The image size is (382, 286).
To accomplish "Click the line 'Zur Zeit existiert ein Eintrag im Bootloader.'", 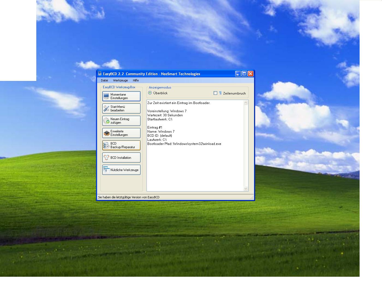I will click(x=179, y=103).
